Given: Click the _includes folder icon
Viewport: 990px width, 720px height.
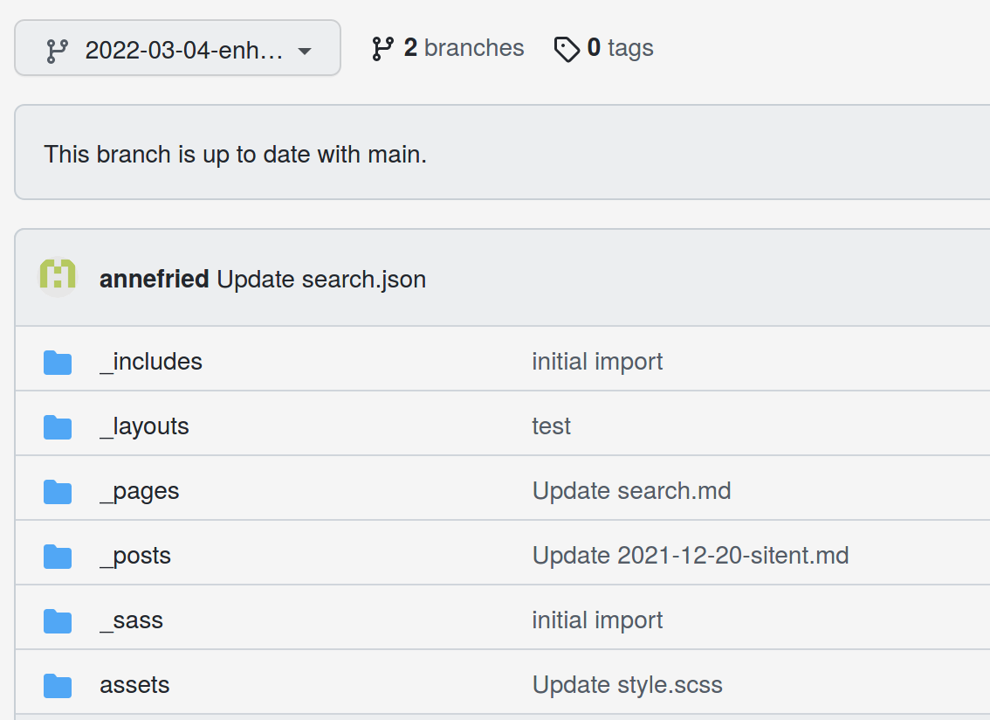Looking at the screenshot, I should 58,363.
